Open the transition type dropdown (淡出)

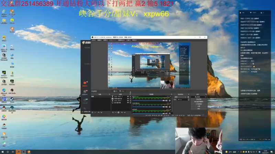click(180, 97)
